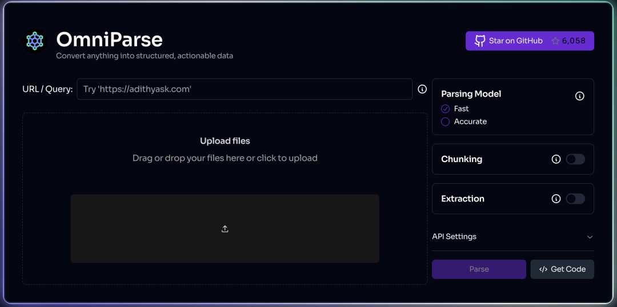The height and width of the screenshot is (307, 617).
Task: Click the API Settings chevron arrow
Action: [590, 237]
